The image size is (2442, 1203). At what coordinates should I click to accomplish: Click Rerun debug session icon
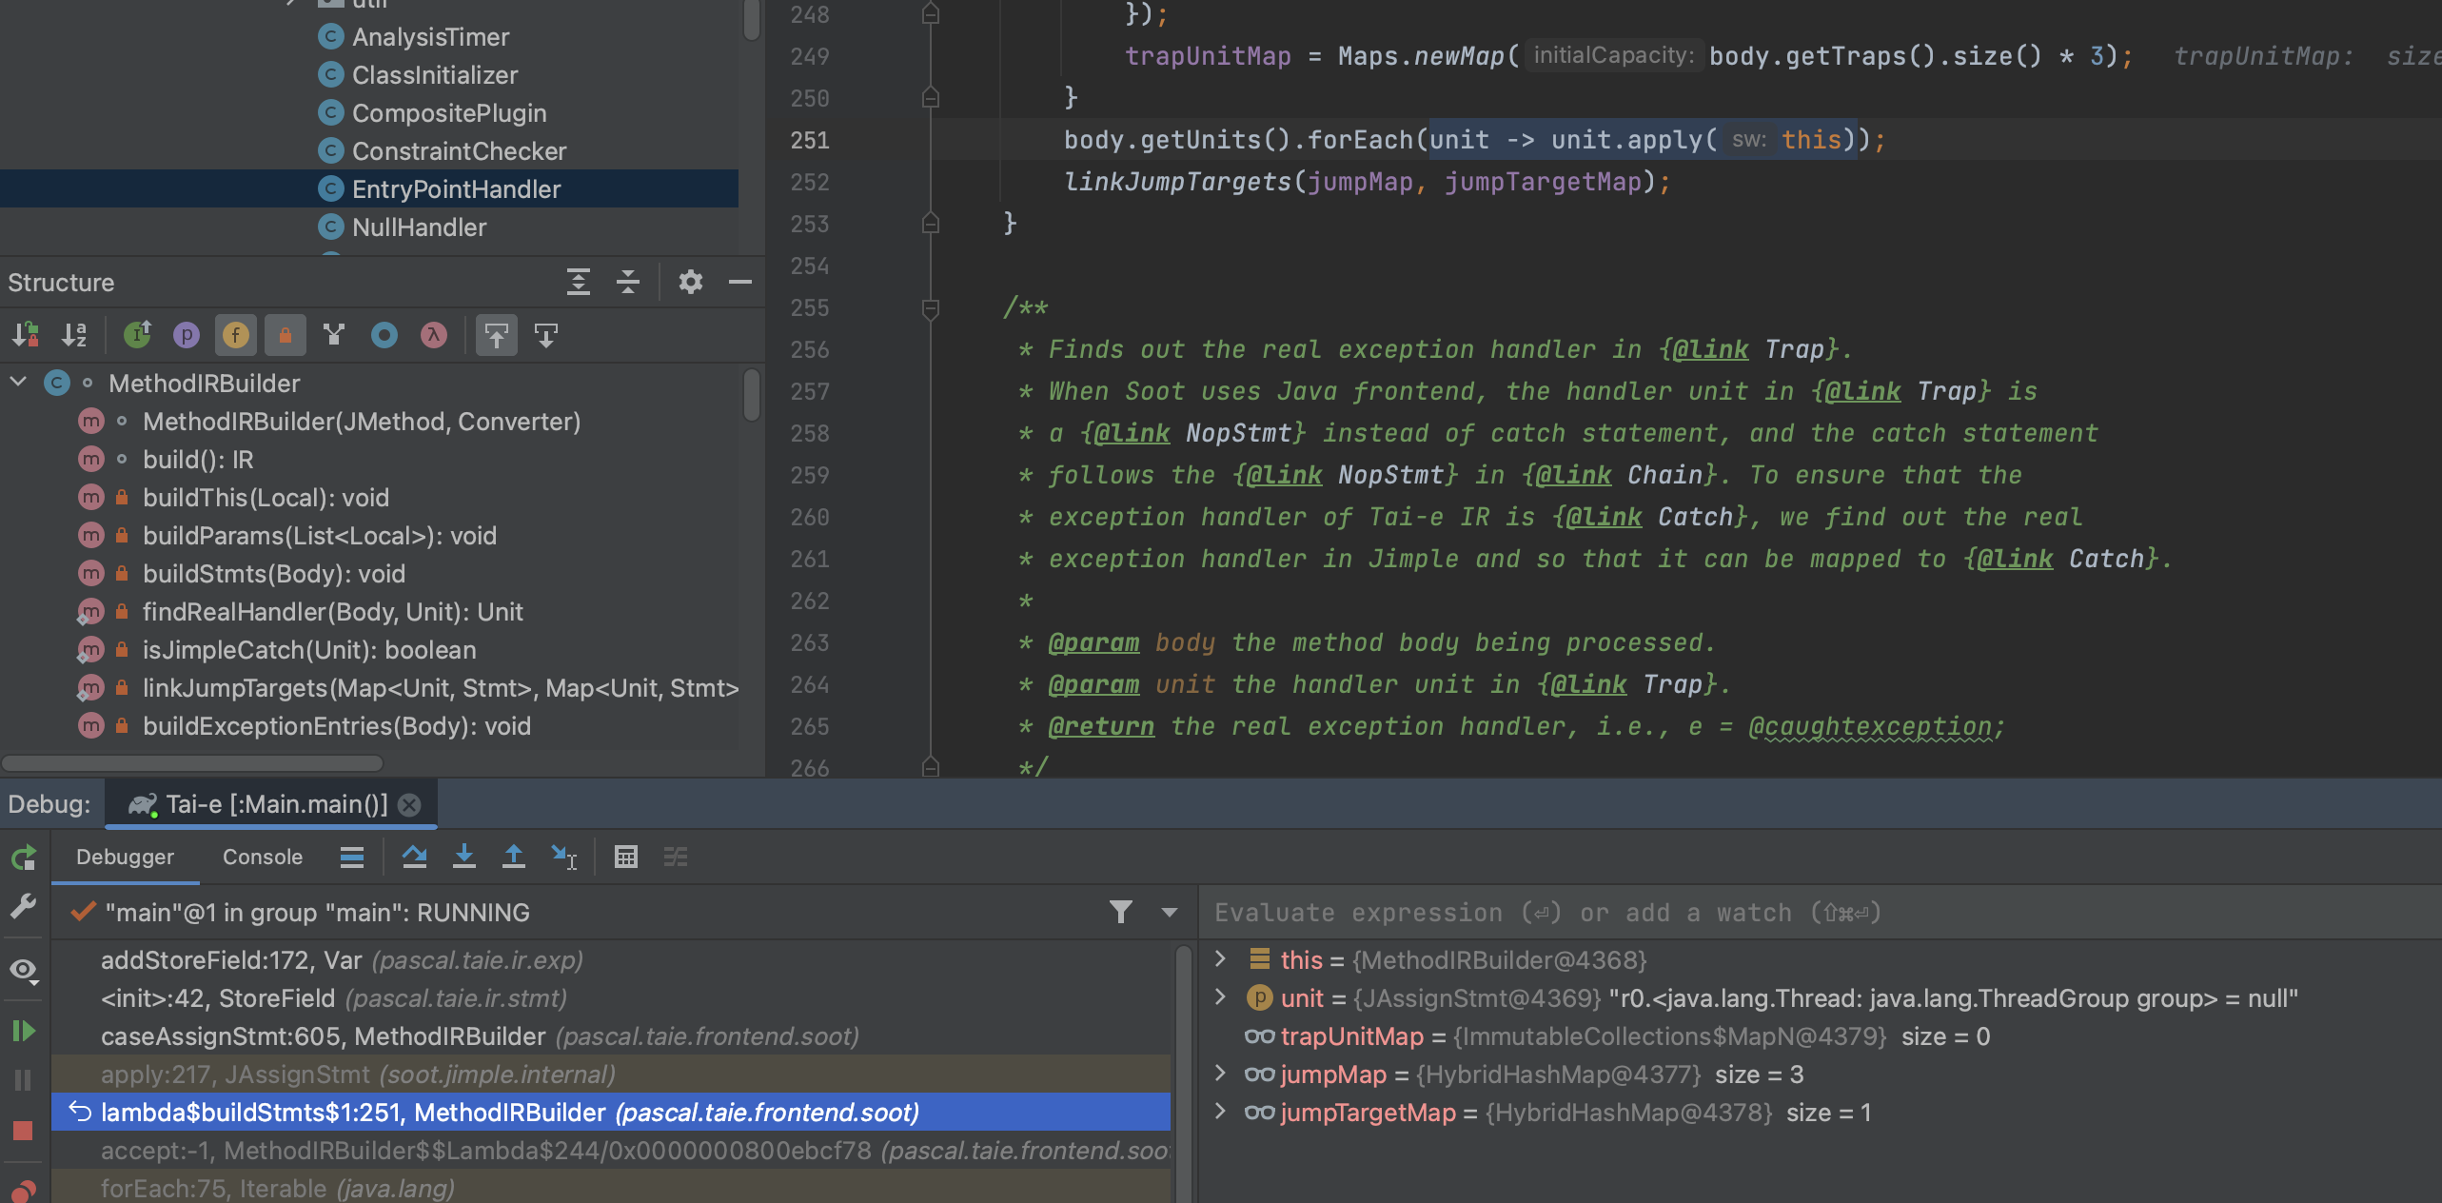[x=24, y=858]
